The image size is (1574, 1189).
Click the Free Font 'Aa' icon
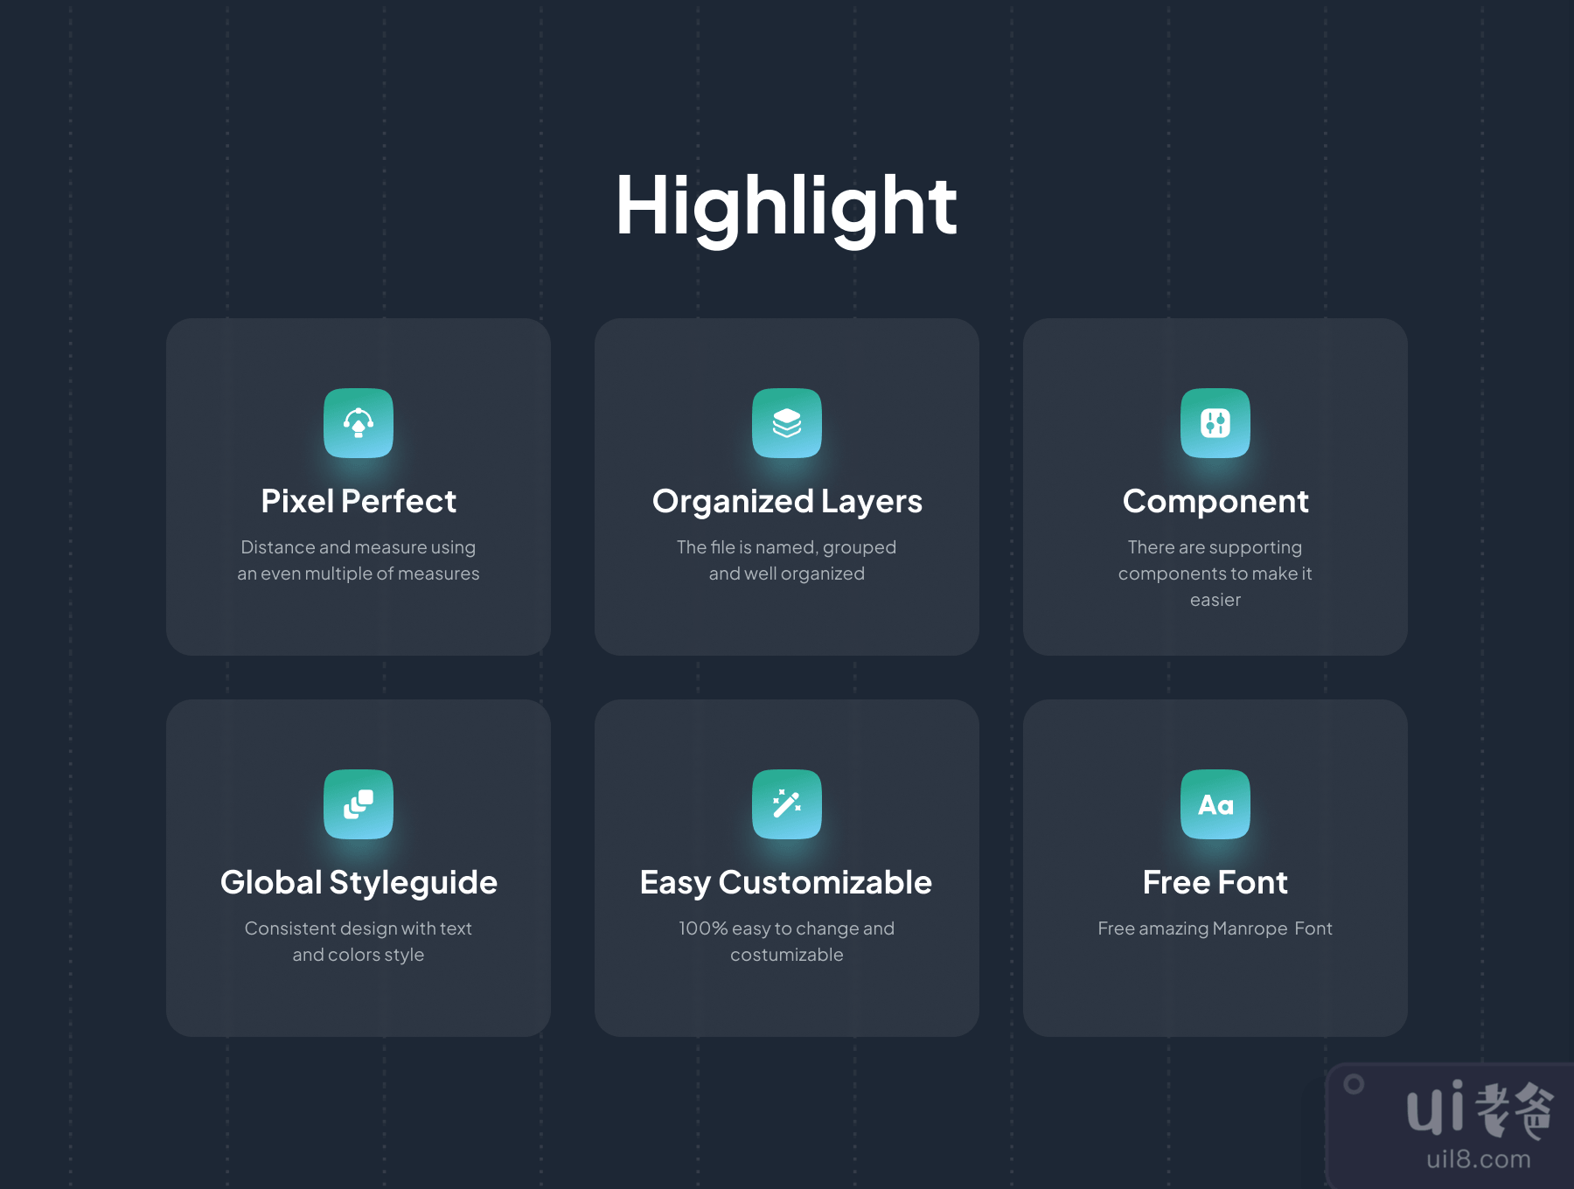1215,804
